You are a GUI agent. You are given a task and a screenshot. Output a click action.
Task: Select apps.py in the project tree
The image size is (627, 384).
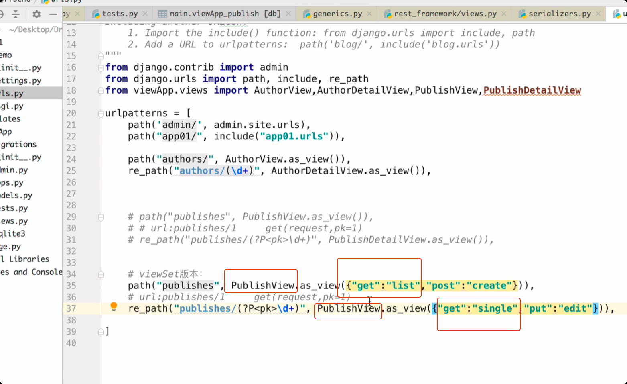tap(12, 183)
